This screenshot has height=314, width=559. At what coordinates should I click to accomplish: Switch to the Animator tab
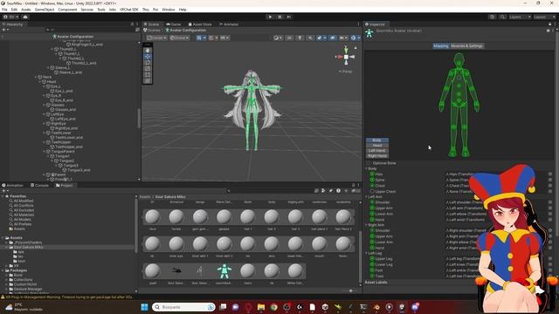pyautogui.click(x=229, y=24)
